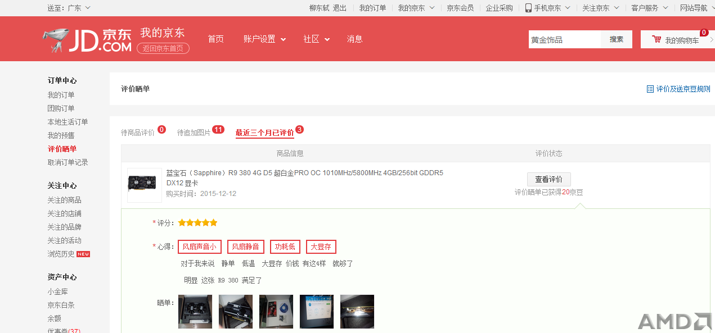Open 关注的店铺 in the sidebar
This screenshot has width=715, height=333.
pos(64,213)
